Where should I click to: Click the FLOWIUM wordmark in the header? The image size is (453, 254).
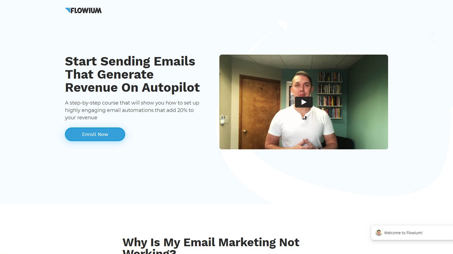click(x=86, y=11)
